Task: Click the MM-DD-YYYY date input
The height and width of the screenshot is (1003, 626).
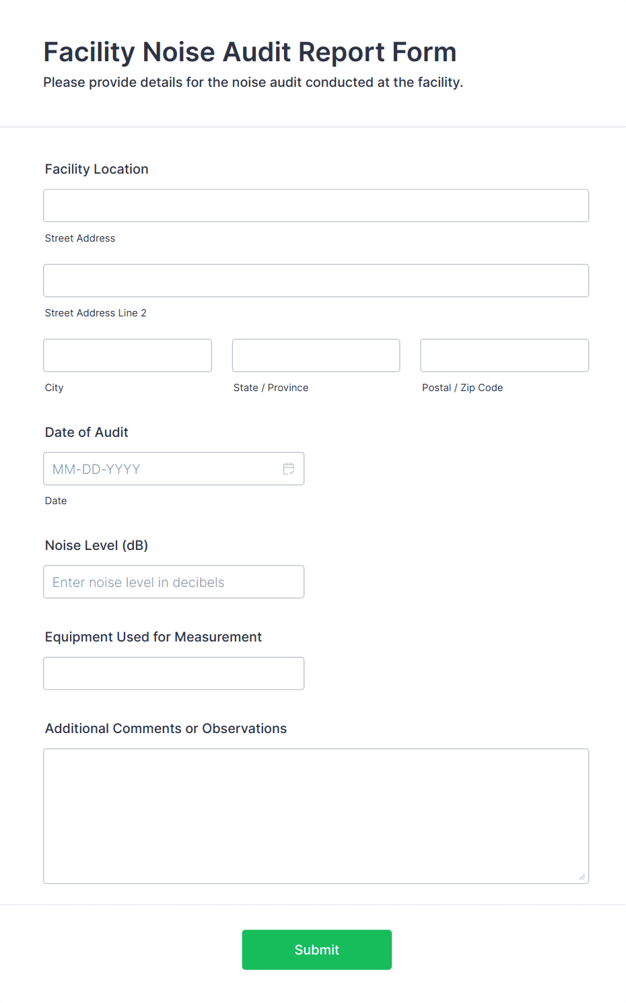Action: pyautogui.click(x=162, y=469)
